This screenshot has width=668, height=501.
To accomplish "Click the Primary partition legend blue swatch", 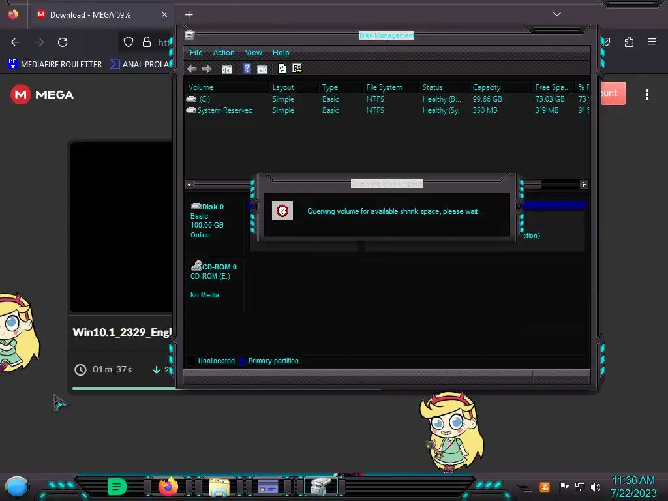I will click(x=242, y=361).
